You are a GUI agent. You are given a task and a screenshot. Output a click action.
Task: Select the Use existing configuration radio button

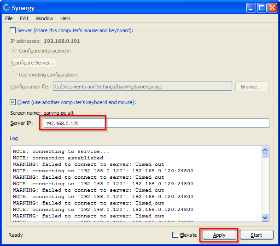point(13,75)
